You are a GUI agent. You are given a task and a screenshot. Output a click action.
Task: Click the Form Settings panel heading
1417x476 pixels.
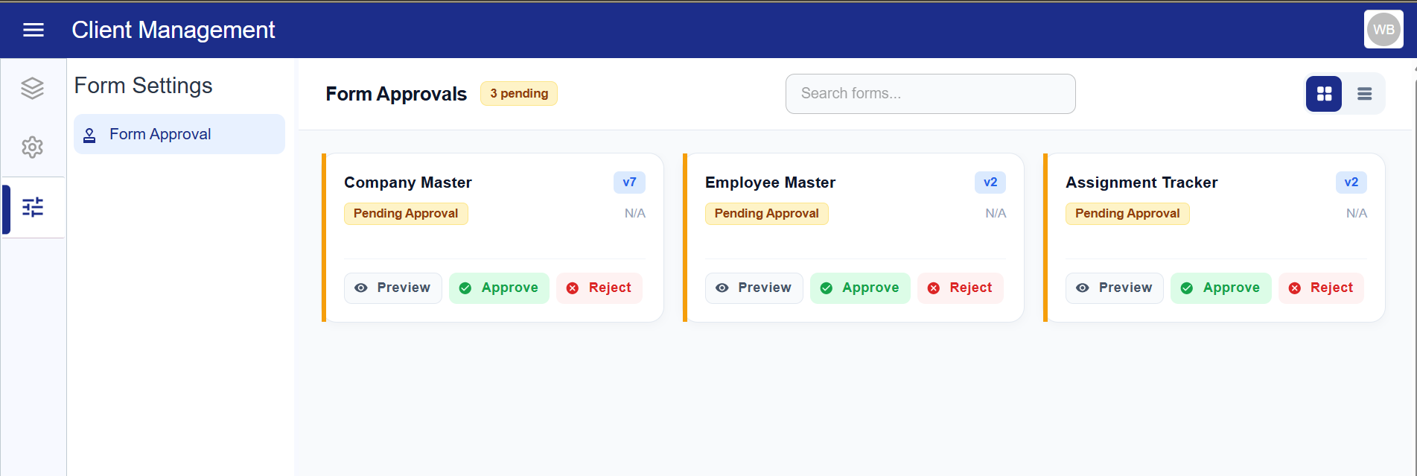pos(143,86)
